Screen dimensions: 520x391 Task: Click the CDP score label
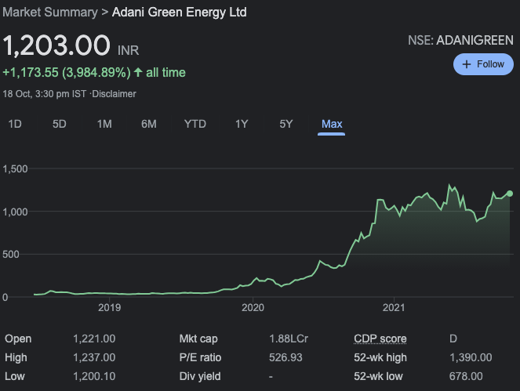point(380,339)
